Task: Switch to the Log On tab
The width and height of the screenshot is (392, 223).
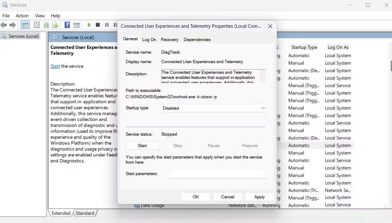Action: click(x=149, y=39)
